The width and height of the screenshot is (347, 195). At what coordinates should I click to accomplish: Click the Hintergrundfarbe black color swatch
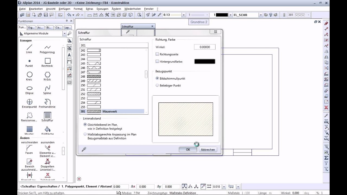pyautogui.click(x=205, y=61)
